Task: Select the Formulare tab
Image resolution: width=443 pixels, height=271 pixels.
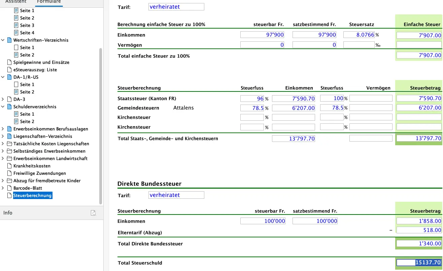Action: [x=49, y=2]
